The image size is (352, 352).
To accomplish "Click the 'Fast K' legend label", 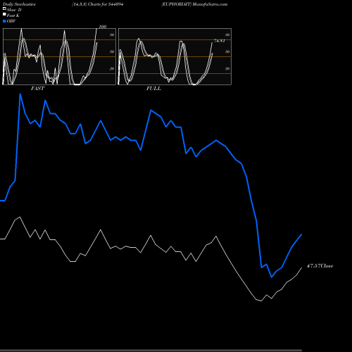I will pyautogui.click(x=13, y=15).
